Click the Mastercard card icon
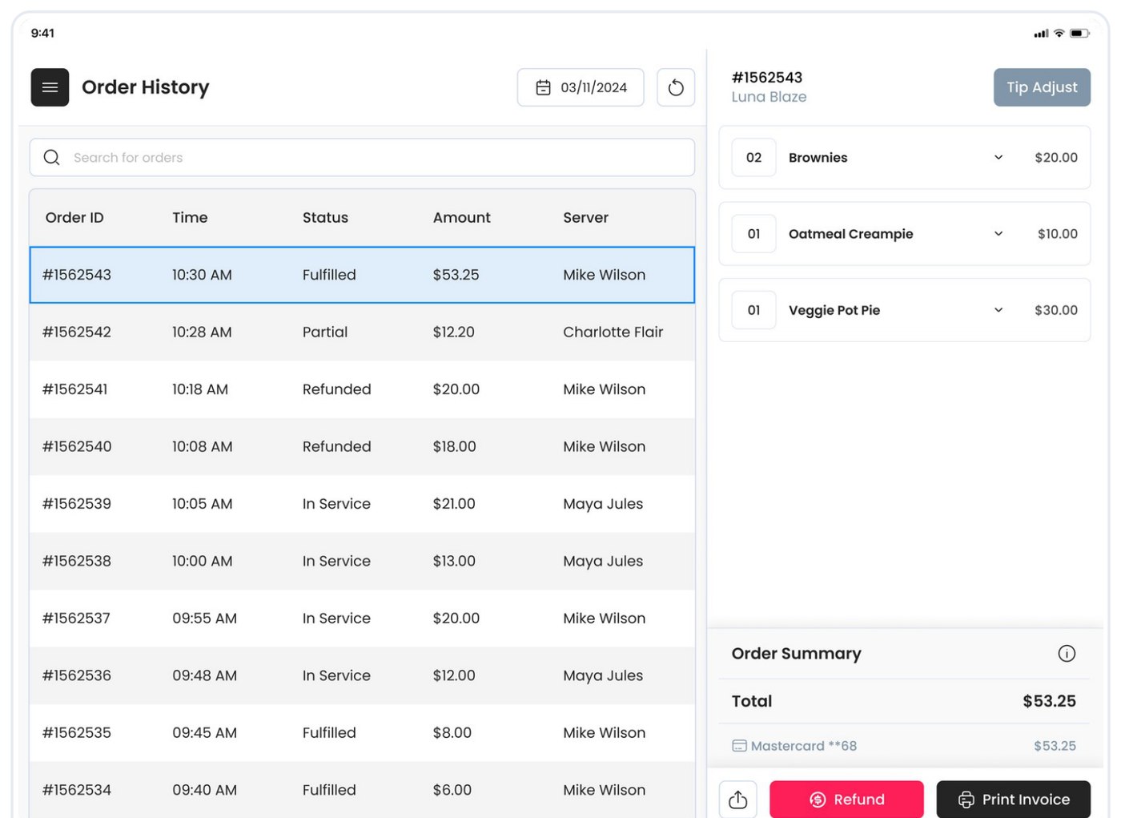1121x818 pixels. (739, 746)
